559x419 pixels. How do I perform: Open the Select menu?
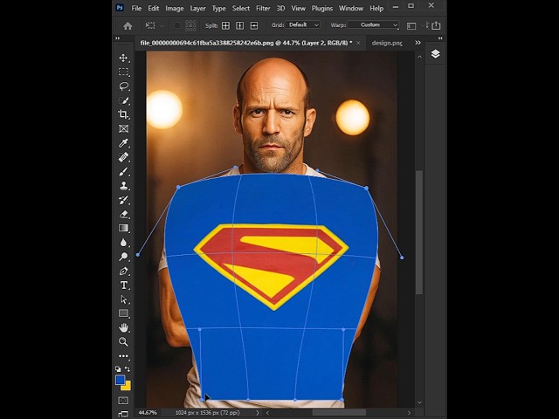click(241, 8)
